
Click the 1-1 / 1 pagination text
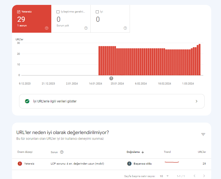coord(181,176)
